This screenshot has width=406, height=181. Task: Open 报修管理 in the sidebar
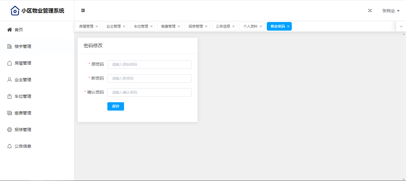point(37,130)
